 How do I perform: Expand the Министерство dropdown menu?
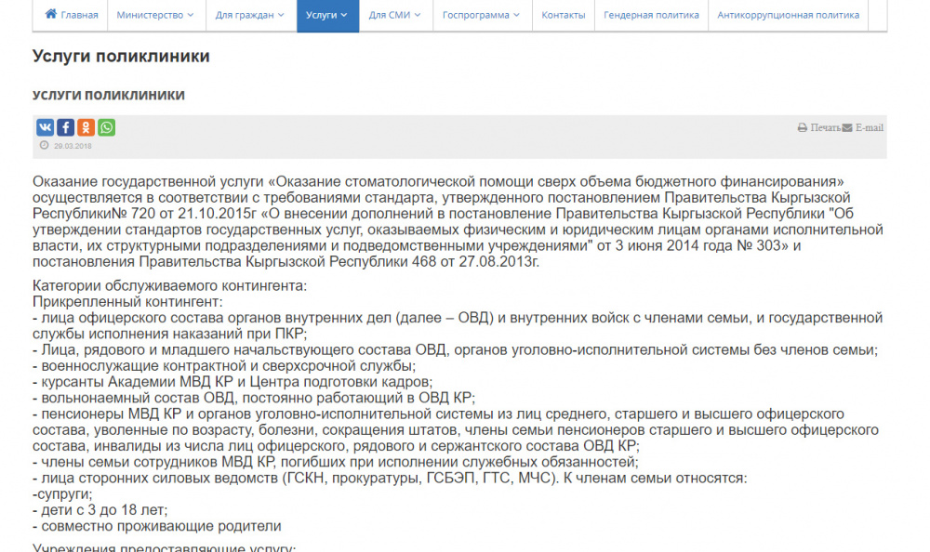pyautogui.click(x=155, y=16)
